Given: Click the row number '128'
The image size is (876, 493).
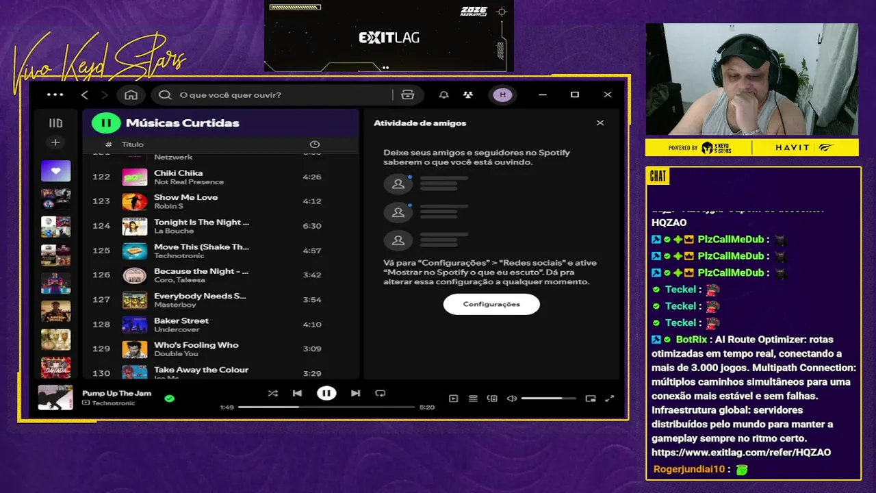Looking at the screenshot, I should click(x=101, y=325).
